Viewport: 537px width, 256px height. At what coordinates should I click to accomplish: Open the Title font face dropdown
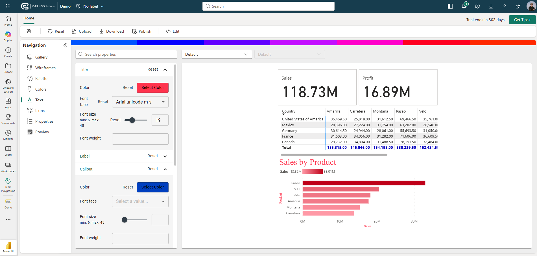[140, 102]
